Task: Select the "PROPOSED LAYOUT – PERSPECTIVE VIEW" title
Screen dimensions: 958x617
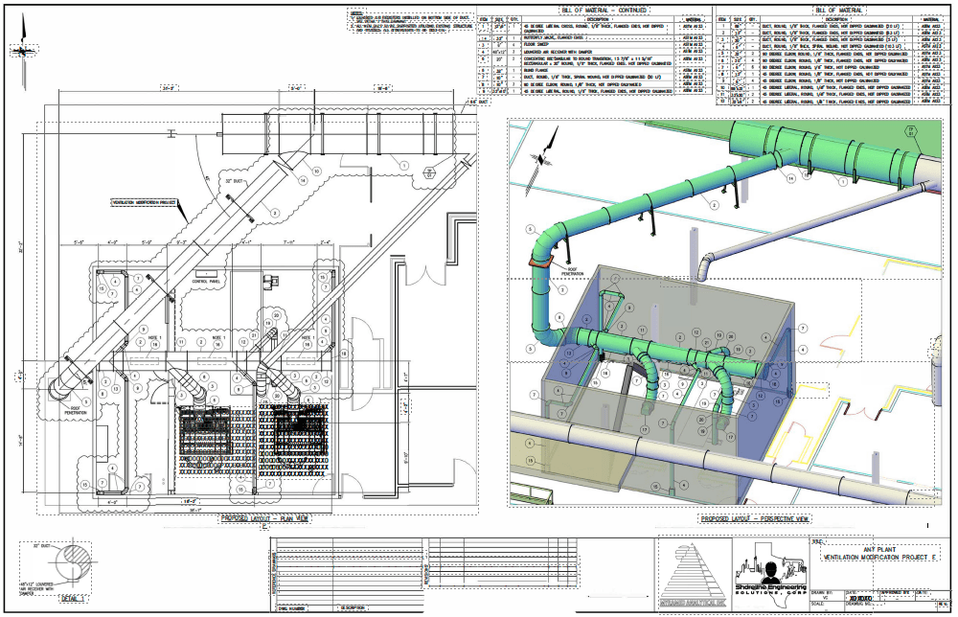Action: (755, 519)
